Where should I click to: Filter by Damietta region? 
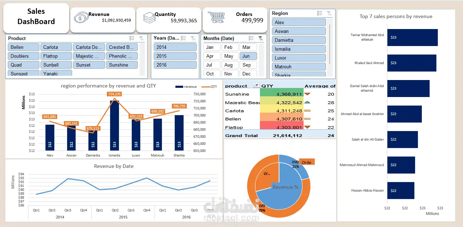click(299, 40)
